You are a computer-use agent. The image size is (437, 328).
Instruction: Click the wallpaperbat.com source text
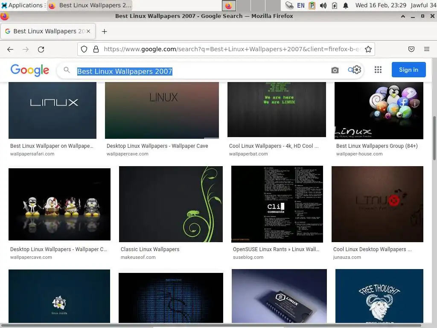click(248, 154)
